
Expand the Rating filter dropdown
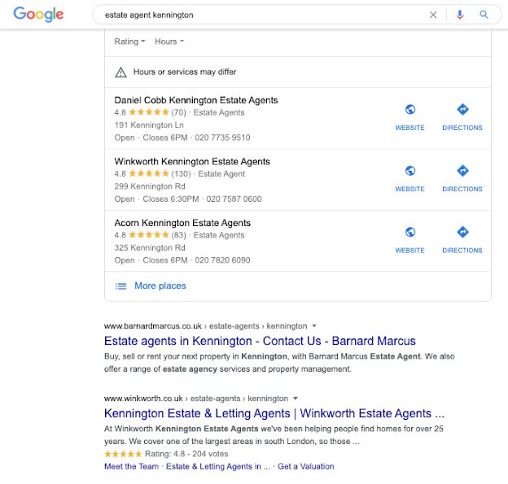(x=129, y=41)
